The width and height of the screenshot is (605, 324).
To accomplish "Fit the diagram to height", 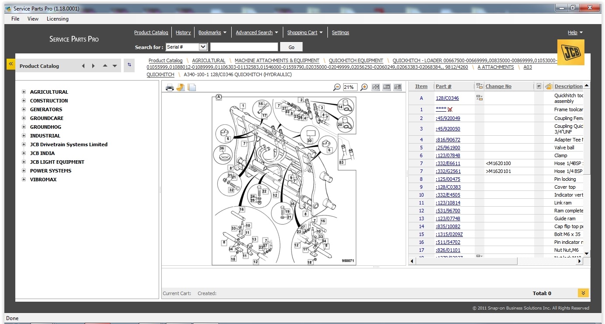I will pos(397,87).
